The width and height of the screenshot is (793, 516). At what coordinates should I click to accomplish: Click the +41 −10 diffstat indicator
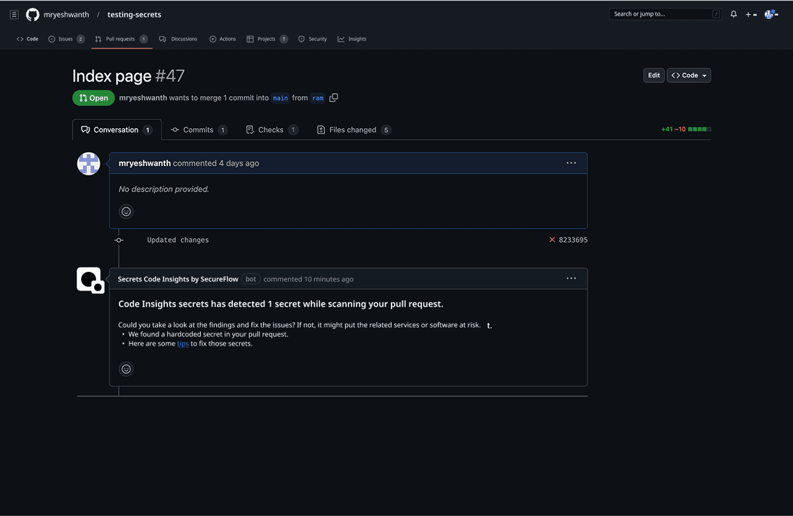click(686, 129)
